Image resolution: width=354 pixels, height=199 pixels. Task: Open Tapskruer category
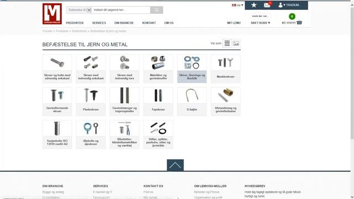(158, 102)
